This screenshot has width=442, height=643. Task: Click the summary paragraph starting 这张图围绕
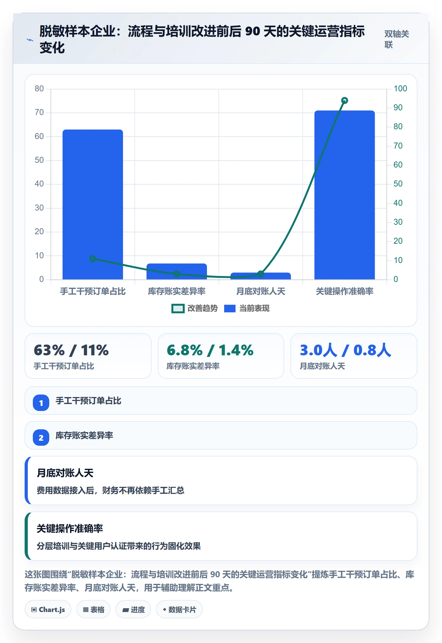[219, 581]
